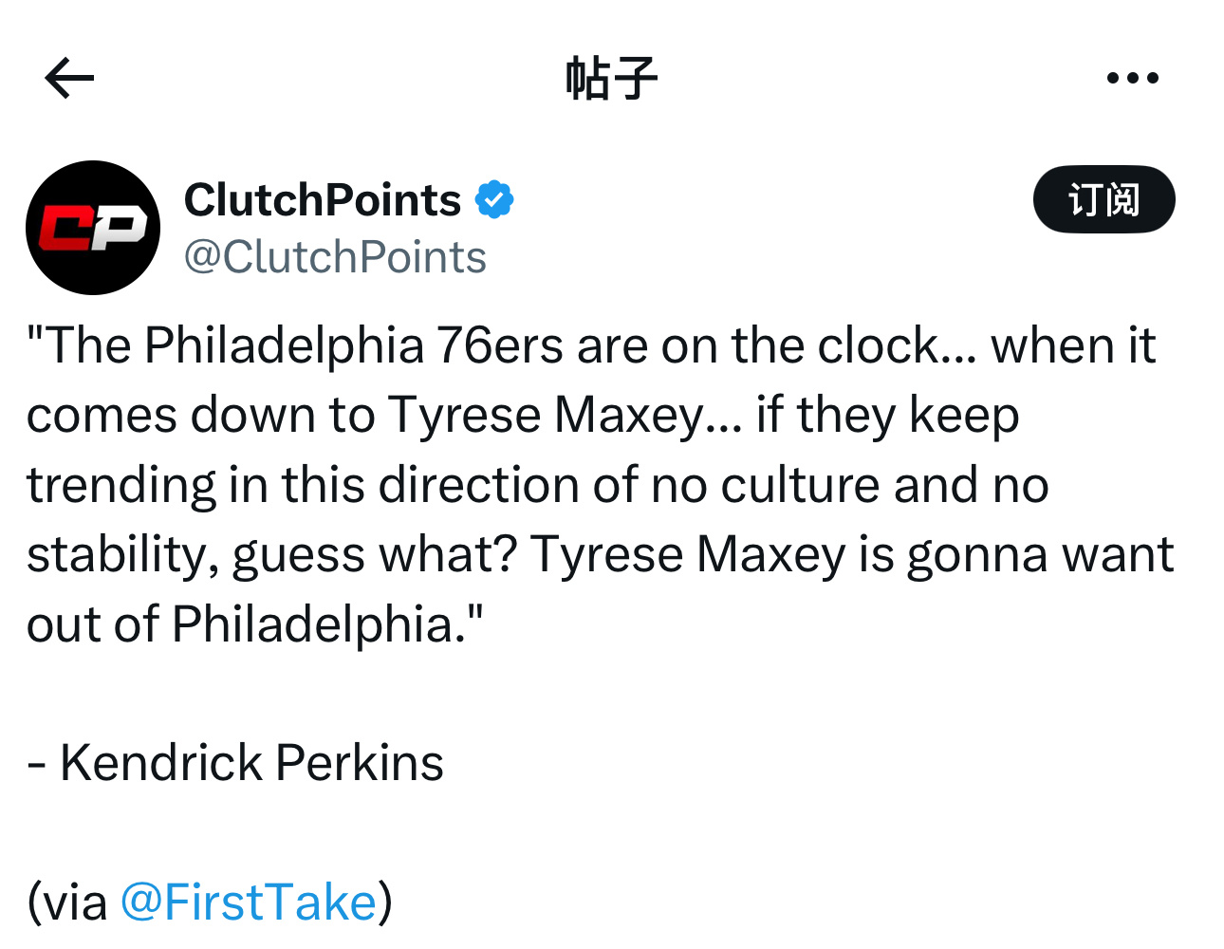The width and height of the screenshot is (1224, 949).
Task: Click the "- Kendrick Perkins" attribution line
Action: (235, 763)
